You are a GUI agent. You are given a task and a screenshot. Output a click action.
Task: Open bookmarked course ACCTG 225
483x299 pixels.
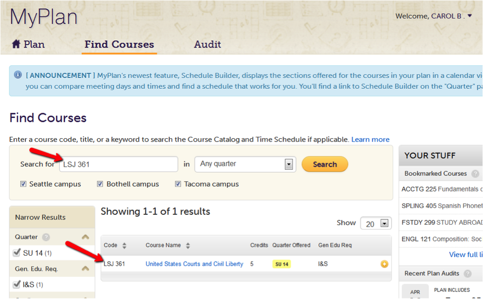click(442, 189)
